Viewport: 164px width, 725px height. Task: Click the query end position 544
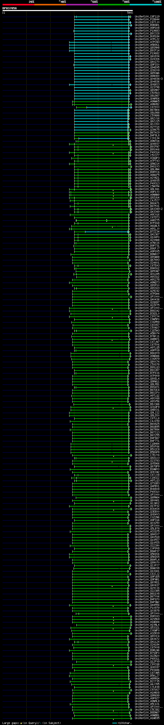coord(129,13)
